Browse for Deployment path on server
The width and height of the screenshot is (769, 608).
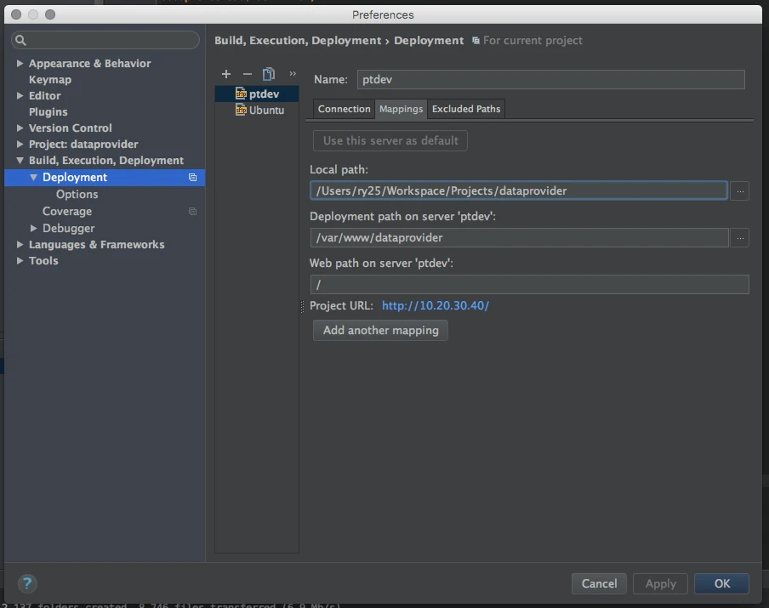739,238
